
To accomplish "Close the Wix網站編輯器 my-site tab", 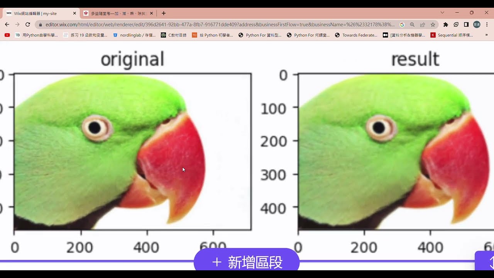I will (x=74, y=13).
